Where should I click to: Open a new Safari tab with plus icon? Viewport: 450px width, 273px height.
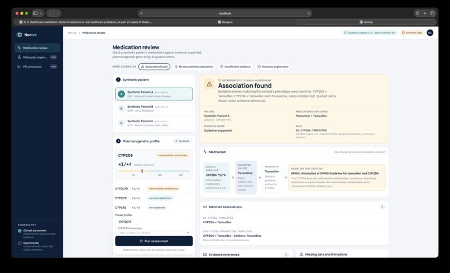pos(425,13)
